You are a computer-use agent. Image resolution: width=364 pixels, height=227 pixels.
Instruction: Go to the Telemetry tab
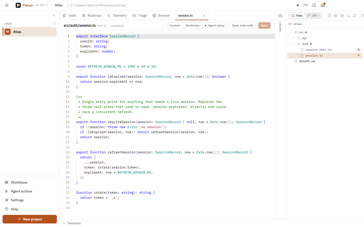pos(117,16)
